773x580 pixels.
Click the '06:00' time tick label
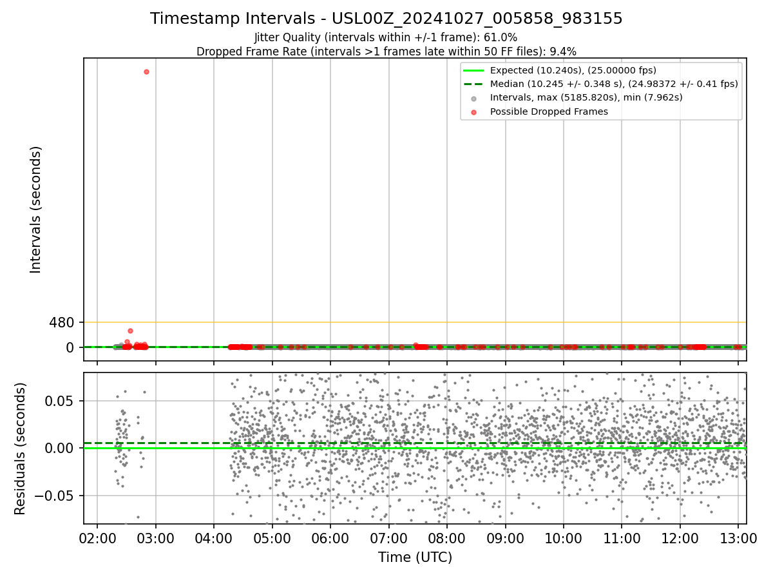pyautogui.click(x=330, y=538)
